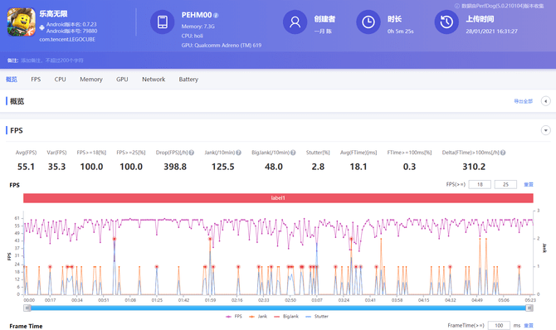The image size is (556, 330).
Task: Switch to the CPU tab
Action: 60,79
